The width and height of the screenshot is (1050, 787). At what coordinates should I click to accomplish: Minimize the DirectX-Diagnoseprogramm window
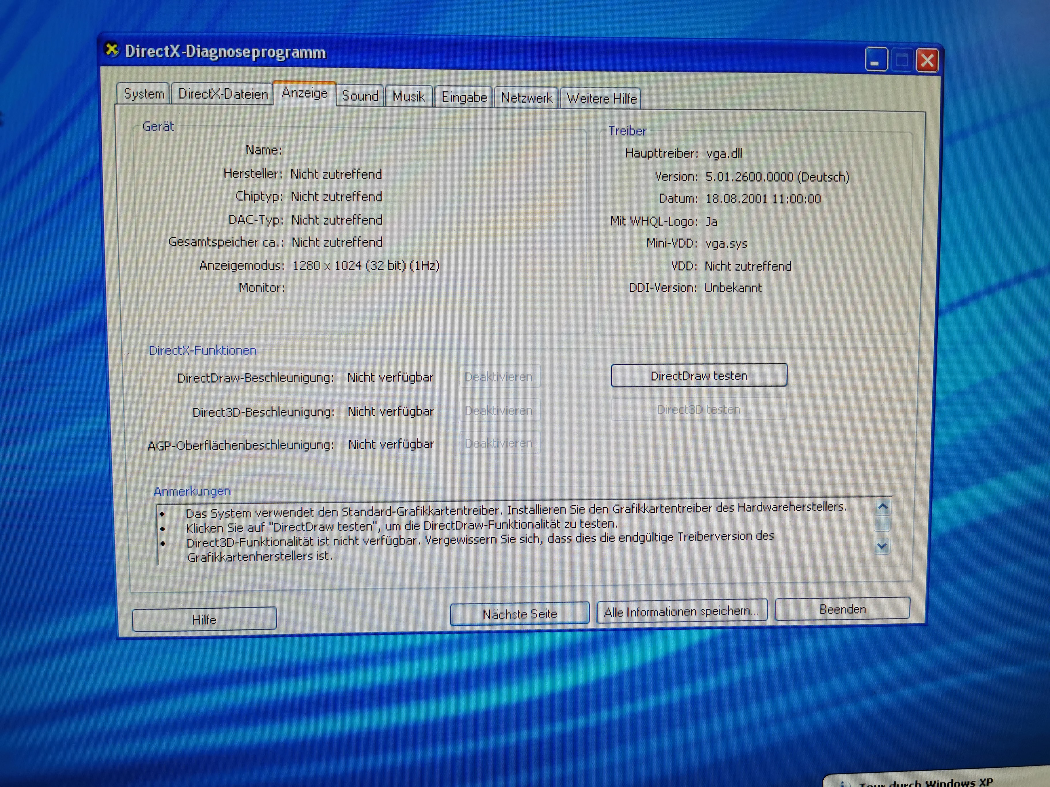tap(876, 60)
